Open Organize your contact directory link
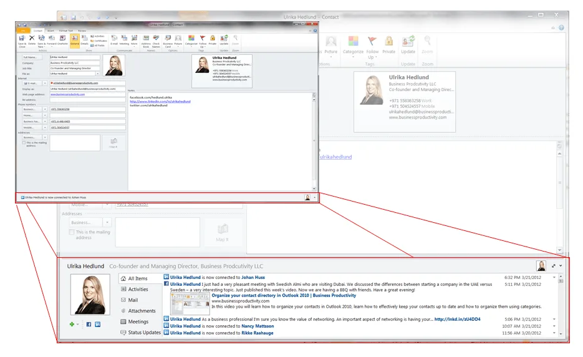 [284, 296]
